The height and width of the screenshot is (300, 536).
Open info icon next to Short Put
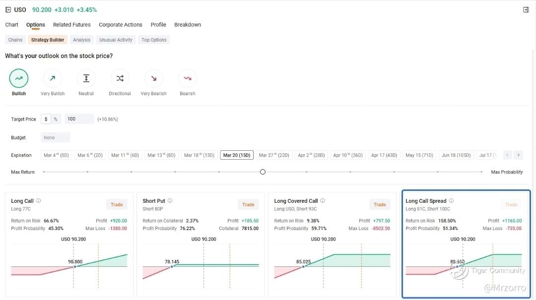170,200
